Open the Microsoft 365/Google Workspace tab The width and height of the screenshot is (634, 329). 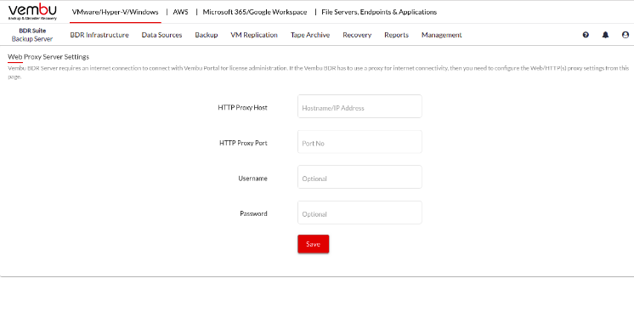pyautogui.click(x=255, y=12)
